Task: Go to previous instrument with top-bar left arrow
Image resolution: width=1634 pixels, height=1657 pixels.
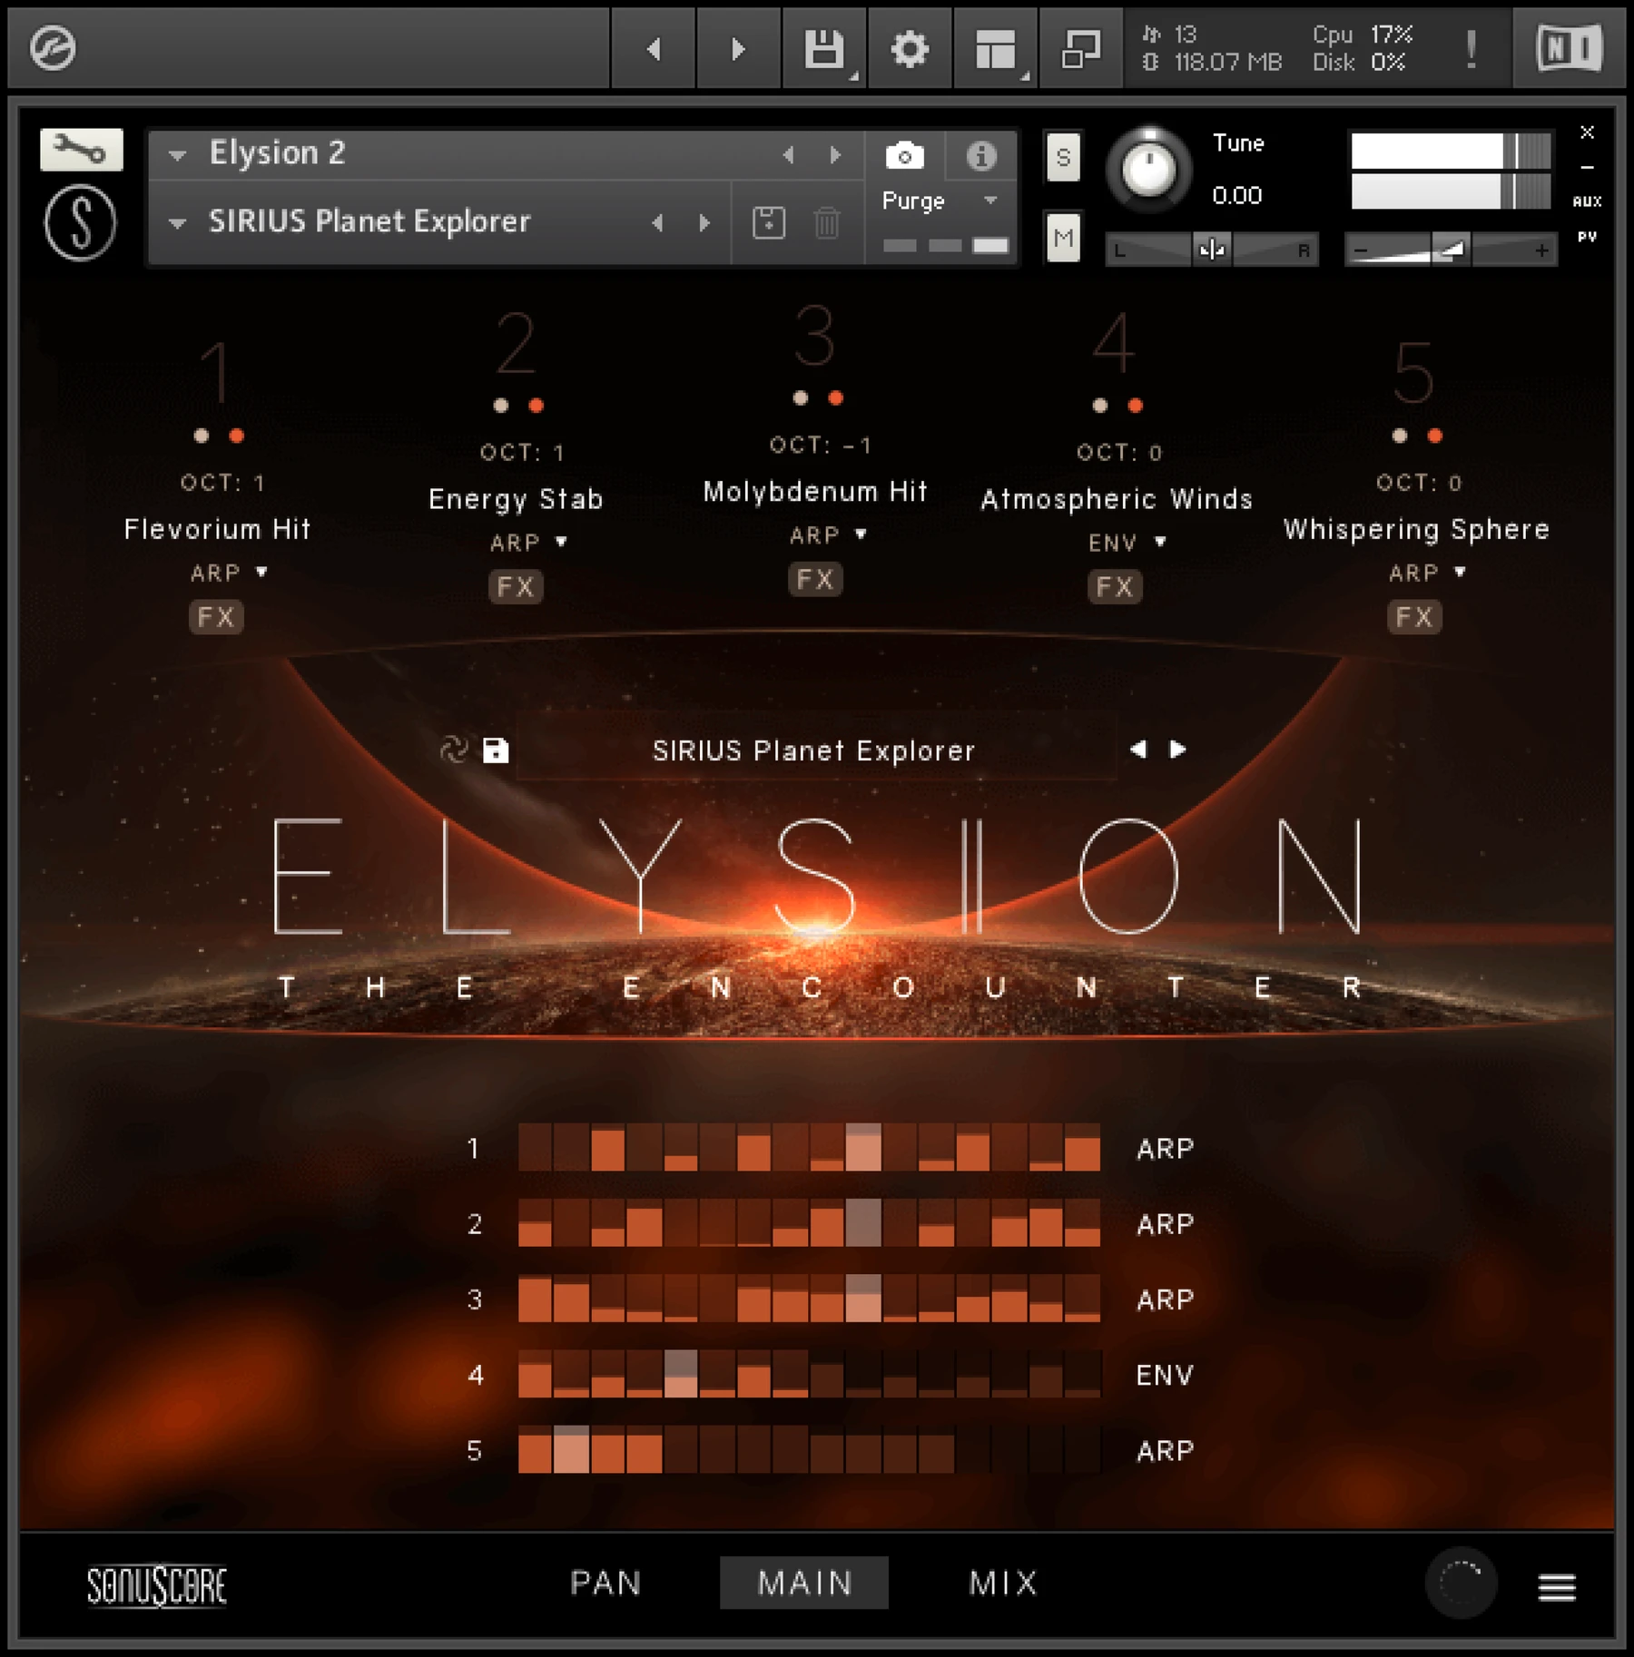Action: [x=654, y=48]
